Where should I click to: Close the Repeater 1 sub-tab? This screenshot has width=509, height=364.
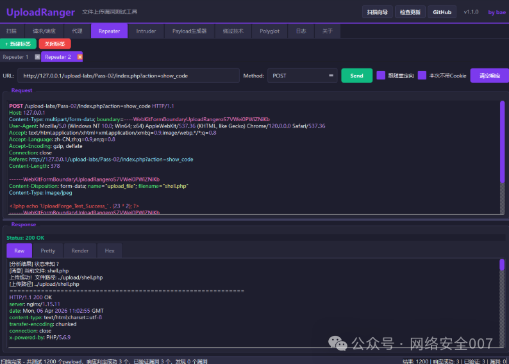coord(37,57)
